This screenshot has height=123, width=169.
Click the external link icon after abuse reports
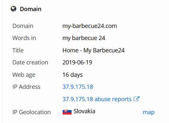(x=136, y=99)
